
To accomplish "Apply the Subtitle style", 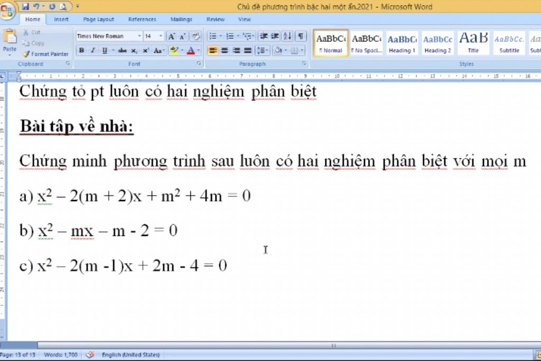I will coord(509,43).
